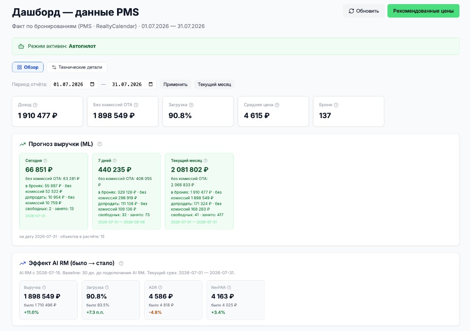Open Рекомендованные цены
Screen dimensions: 470x331
423,11
